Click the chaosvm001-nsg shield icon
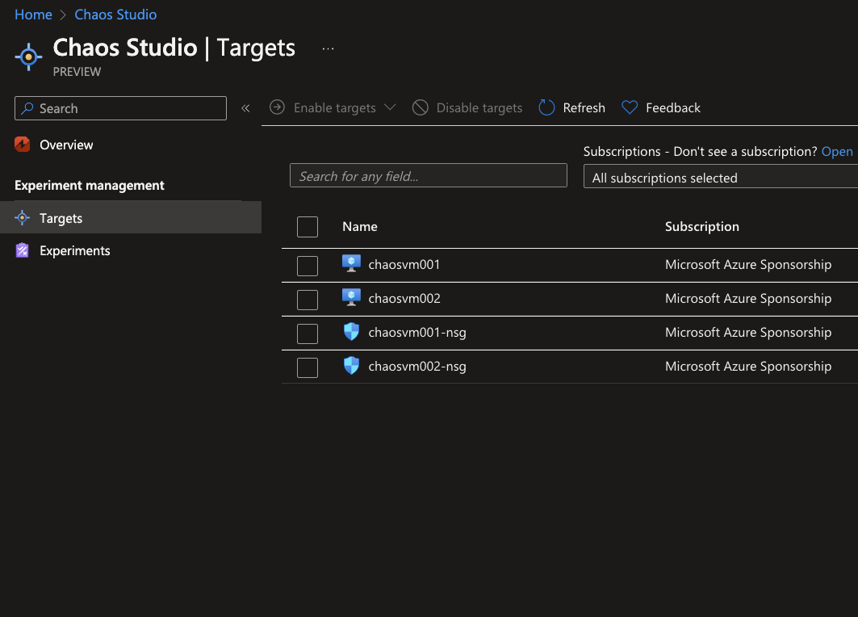 (x=351, y=332)
